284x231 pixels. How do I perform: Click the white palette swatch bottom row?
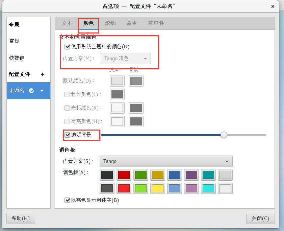225,188
